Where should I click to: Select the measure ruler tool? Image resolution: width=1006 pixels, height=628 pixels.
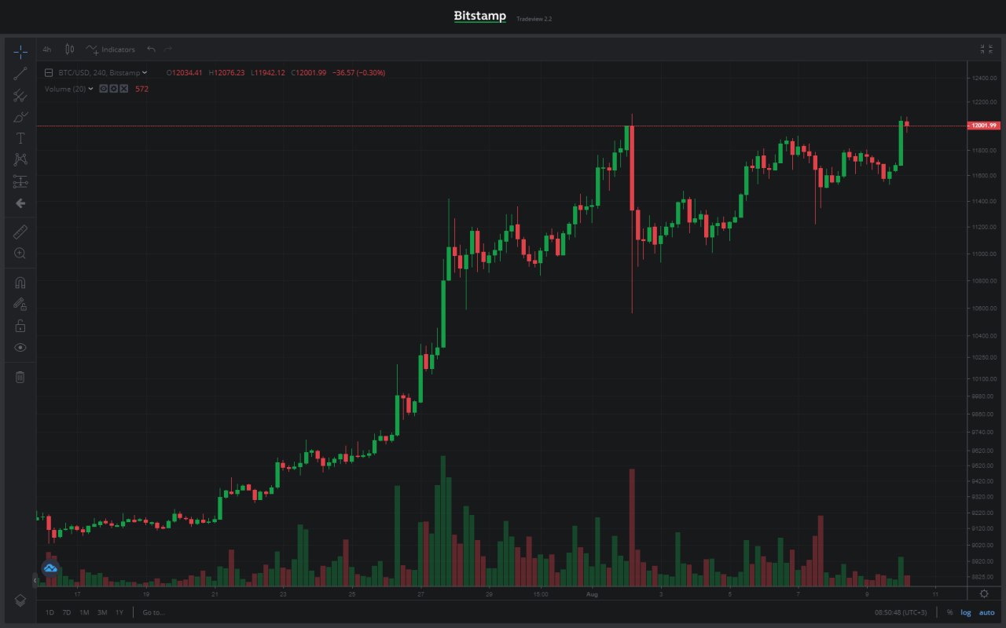20,232
